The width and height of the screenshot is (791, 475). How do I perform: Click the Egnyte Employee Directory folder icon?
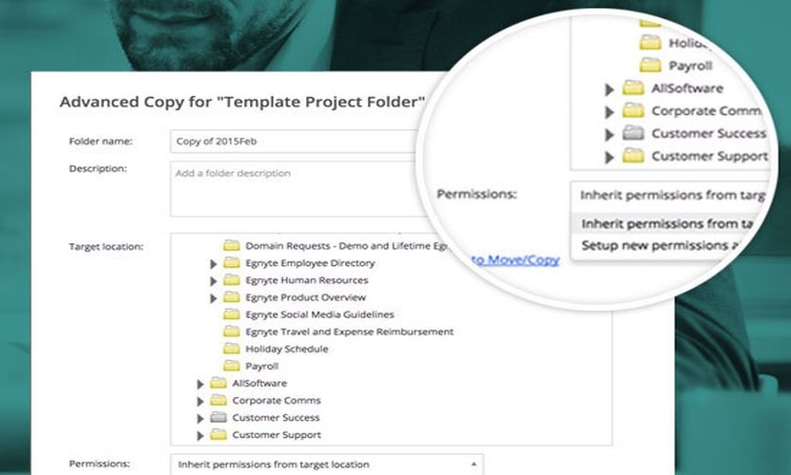(x=231, y=263)
